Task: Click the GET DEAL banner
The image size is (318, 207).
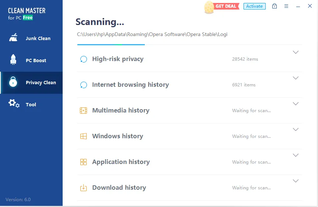Action: 226,6
